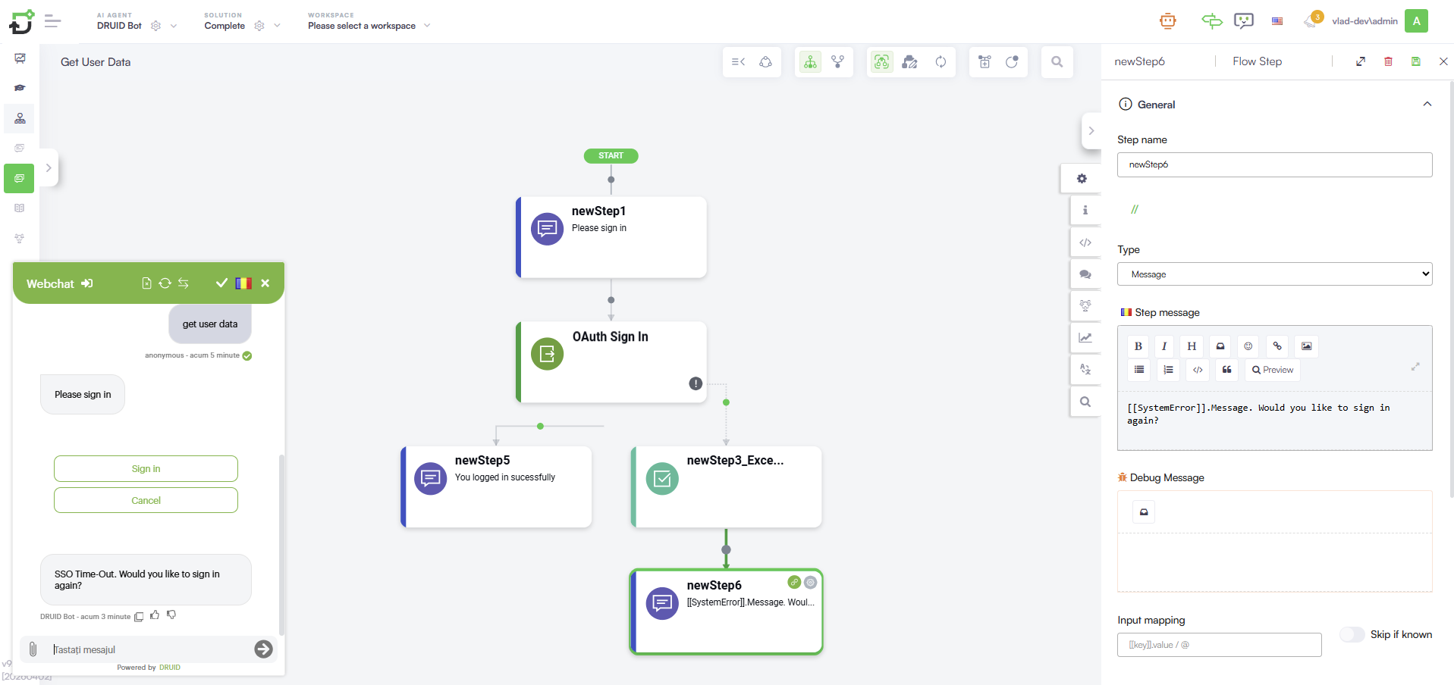Click the attachment paperclip in Webchat

tap(33, 649)
